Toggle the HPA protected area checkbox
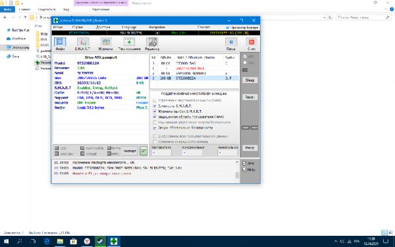 tap(155, 117)
